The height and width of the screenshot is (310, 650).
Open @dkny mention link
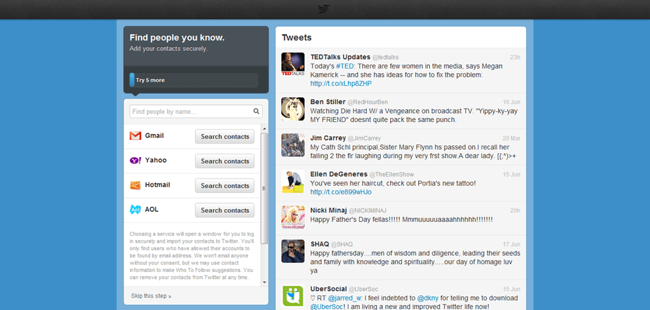[x=428, y=298]
